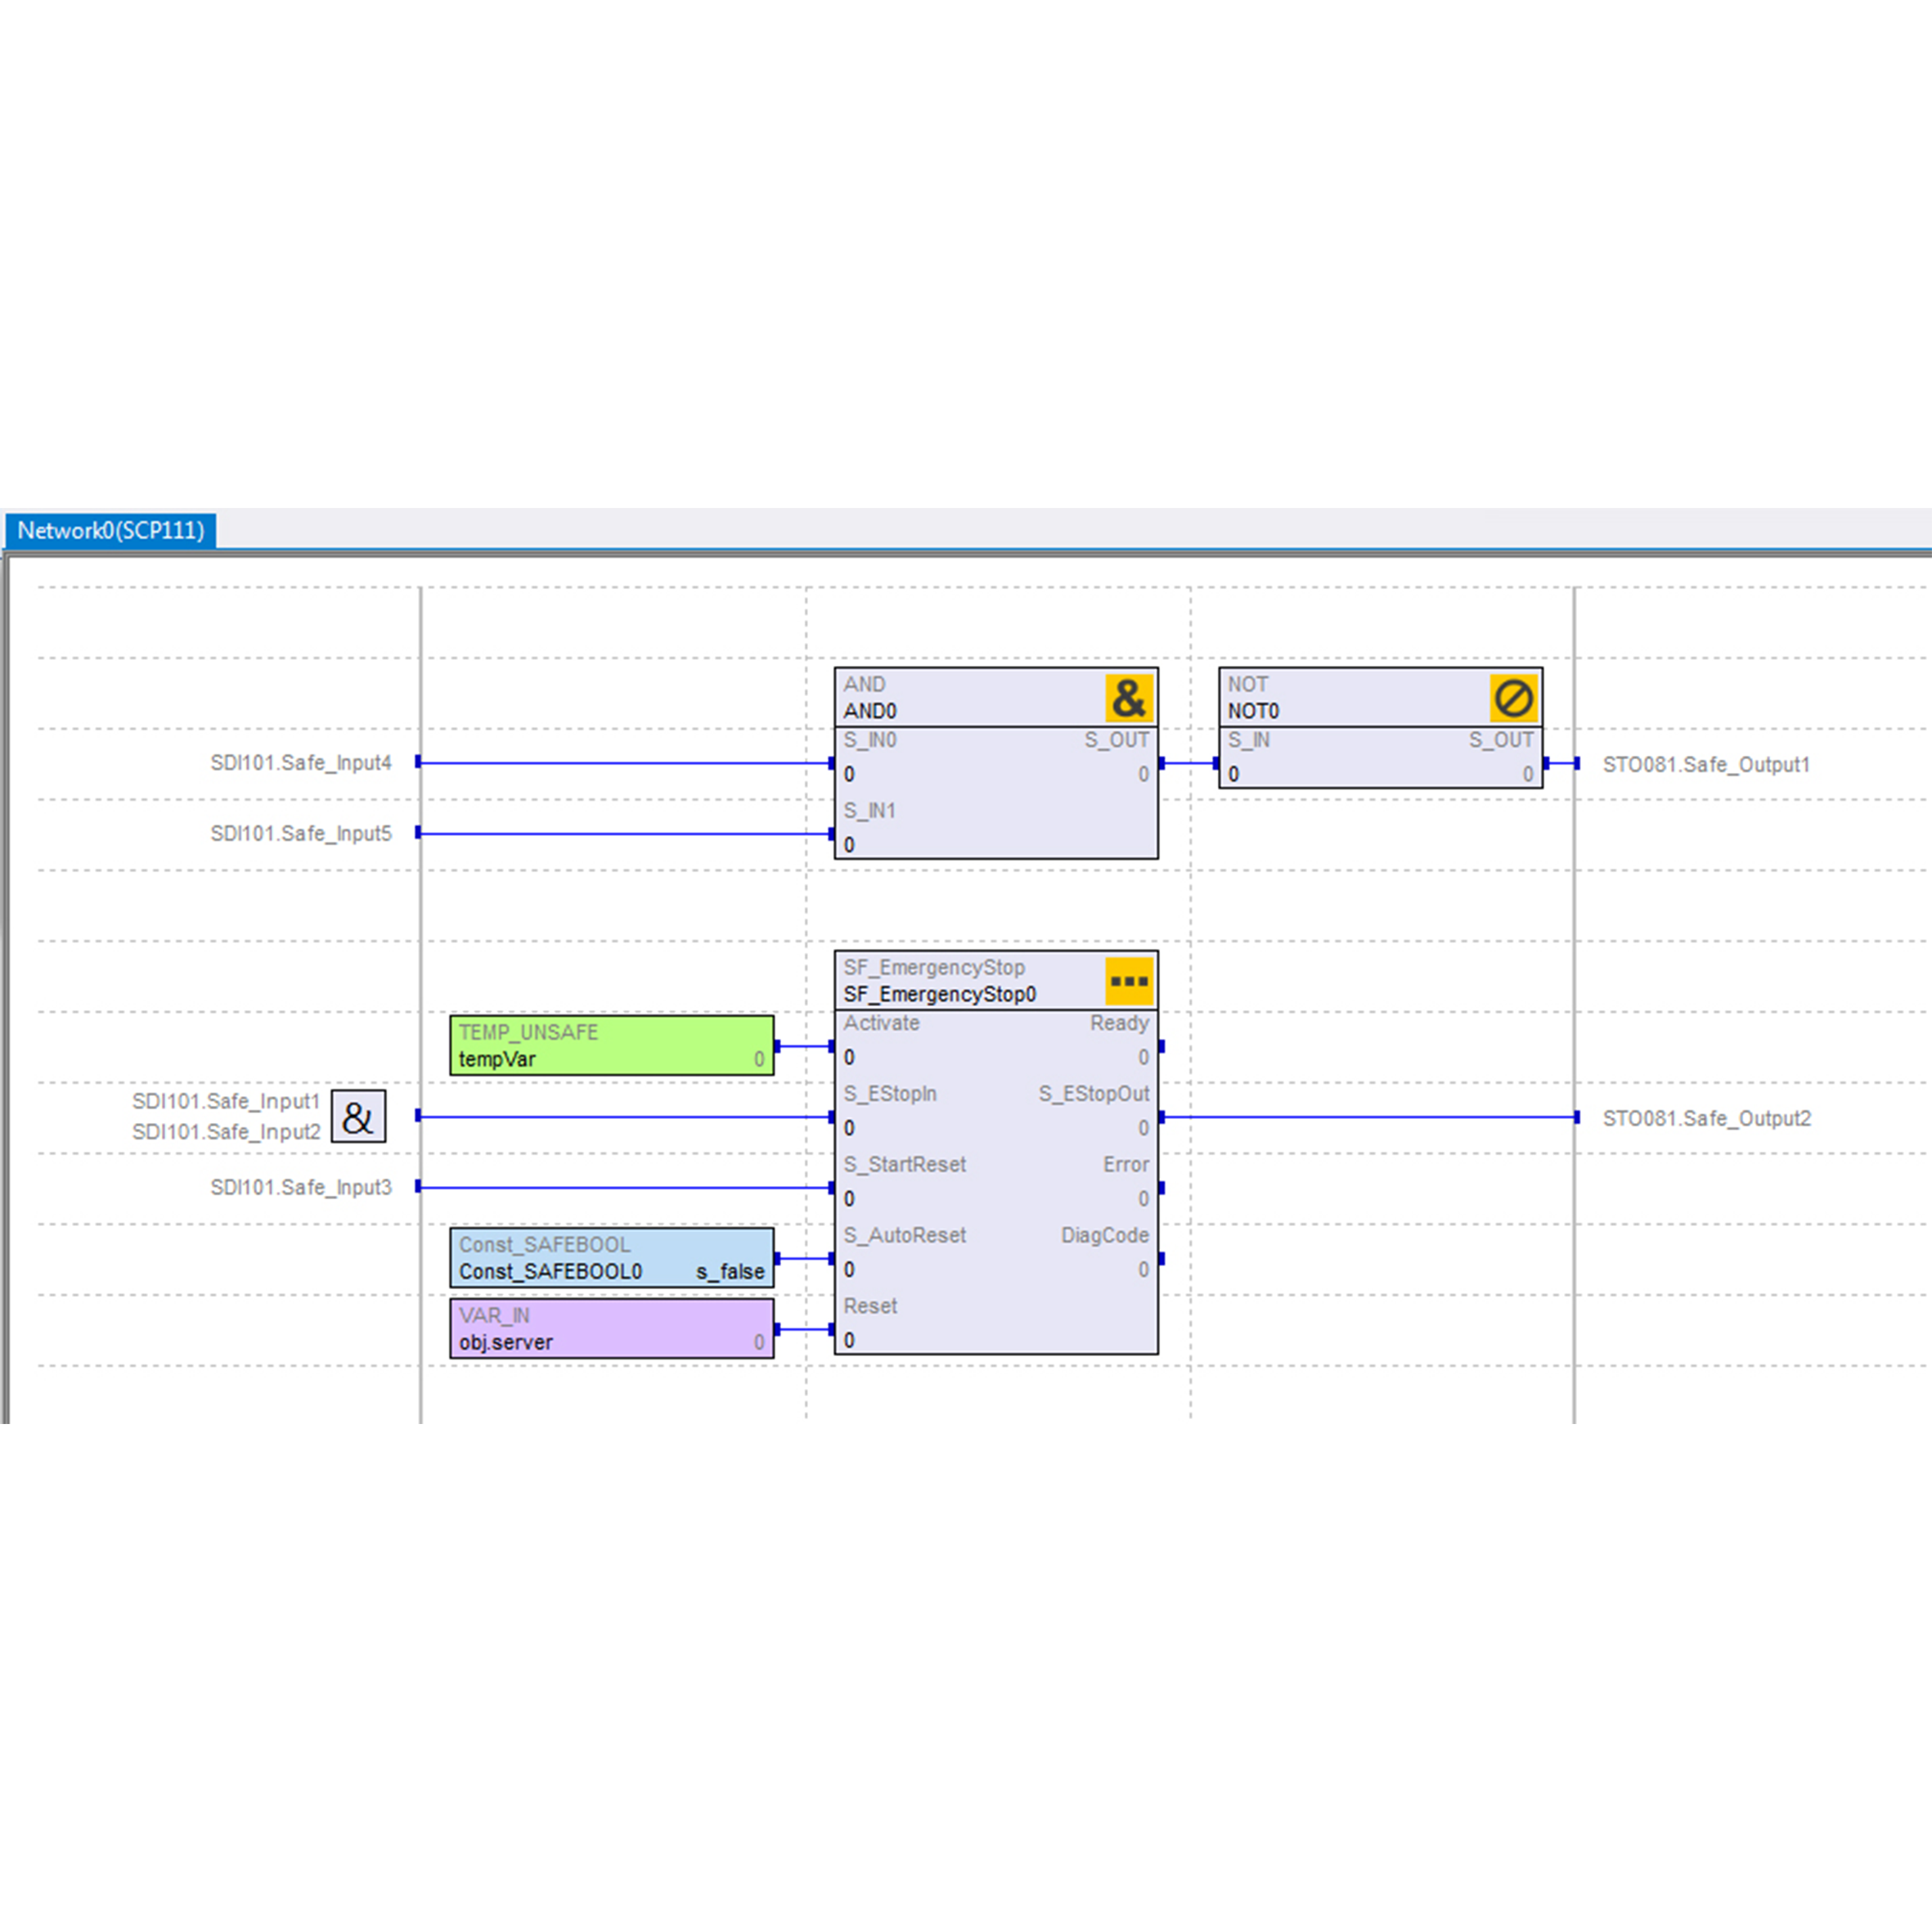Click the S_IN1 port on AND0
Image resolution: width=1932 pixels, height=1932 pixels.
click(x=870, y=811)
